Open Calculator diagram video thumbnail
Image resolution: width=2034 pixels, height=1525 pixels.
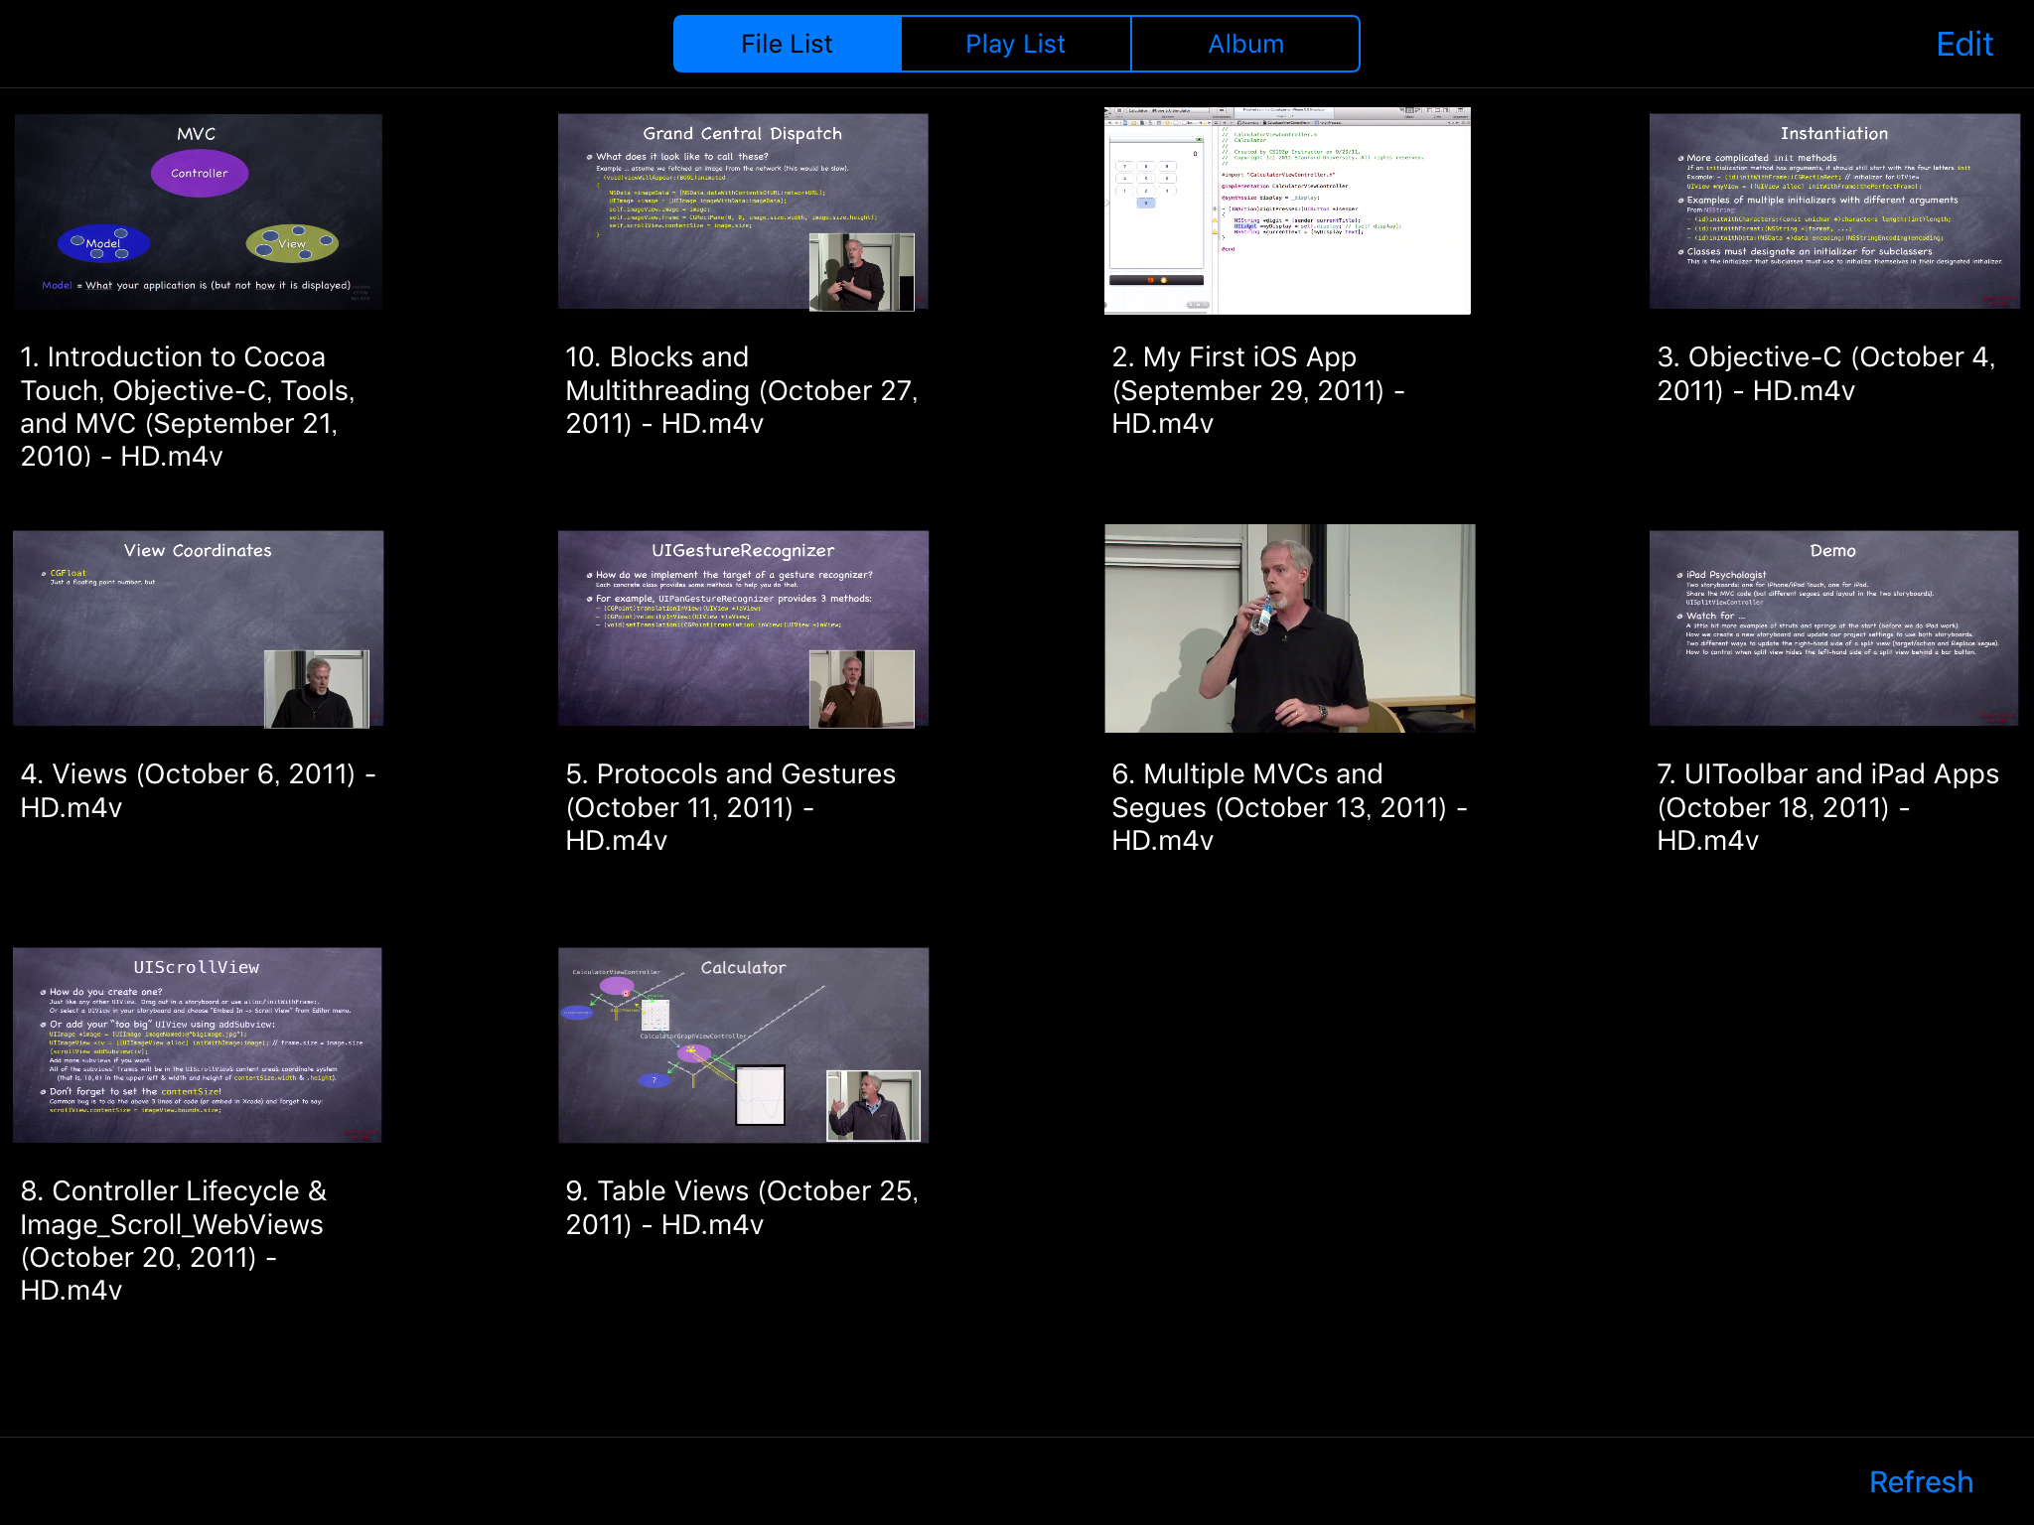[x=743, y=1044]
